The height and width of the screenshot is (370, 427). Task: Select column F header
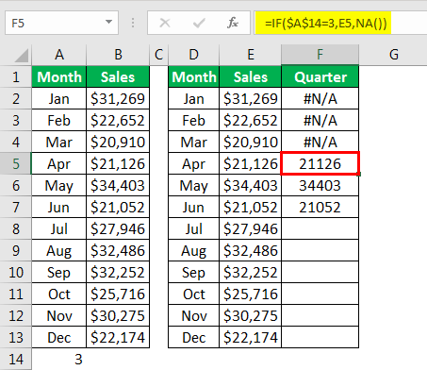click(320, 55)
